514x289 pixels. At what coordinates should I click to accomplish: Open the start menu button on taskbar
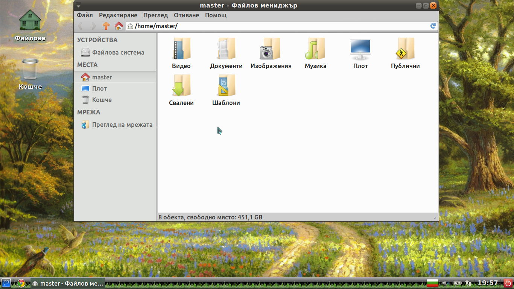pos(6,283)
